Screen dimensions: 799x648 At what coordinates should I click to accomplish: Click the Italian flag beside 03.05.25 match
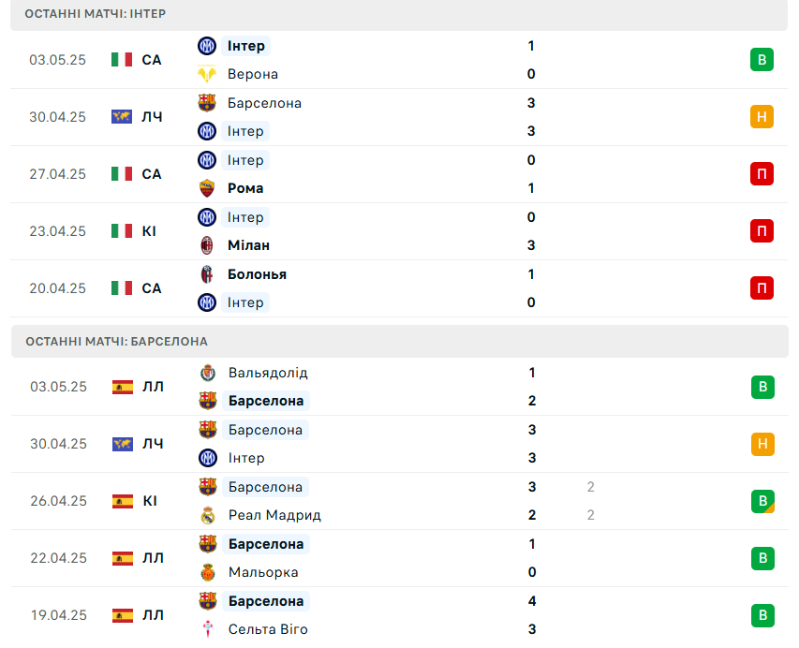(122, 60)
